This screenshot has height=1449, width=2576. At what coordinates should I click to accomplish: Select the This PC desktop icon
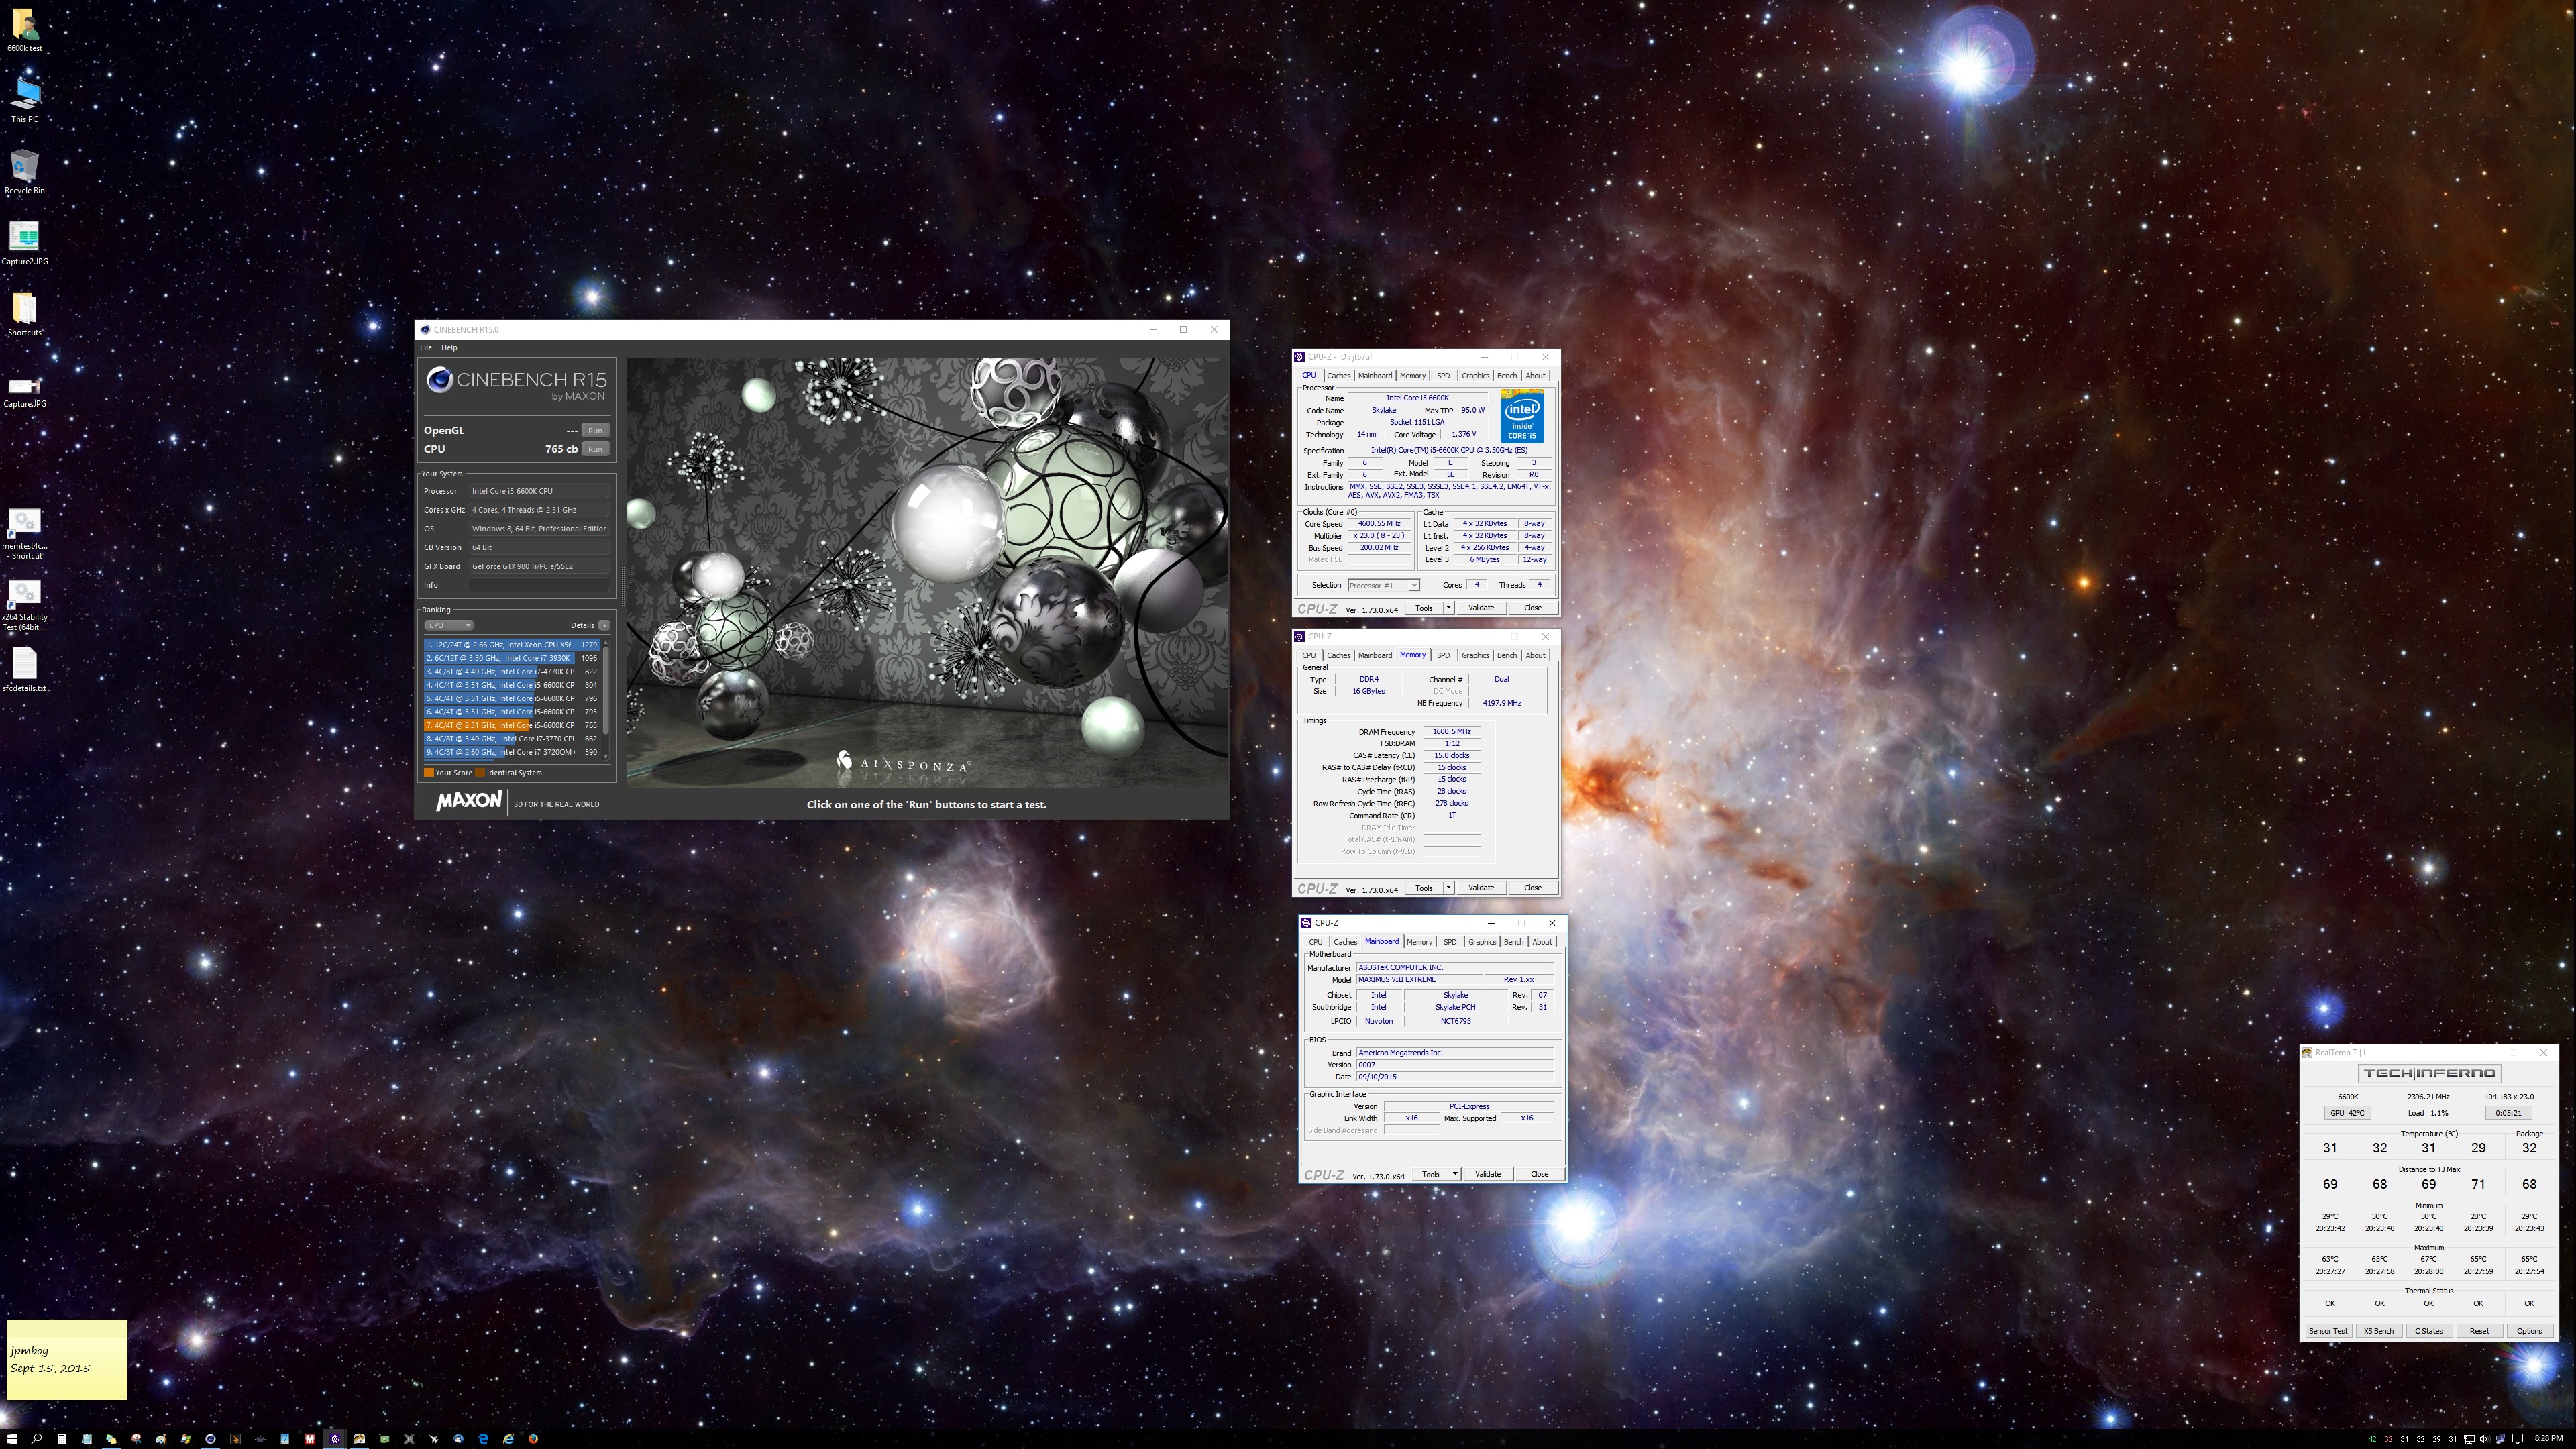click(24, 100)
